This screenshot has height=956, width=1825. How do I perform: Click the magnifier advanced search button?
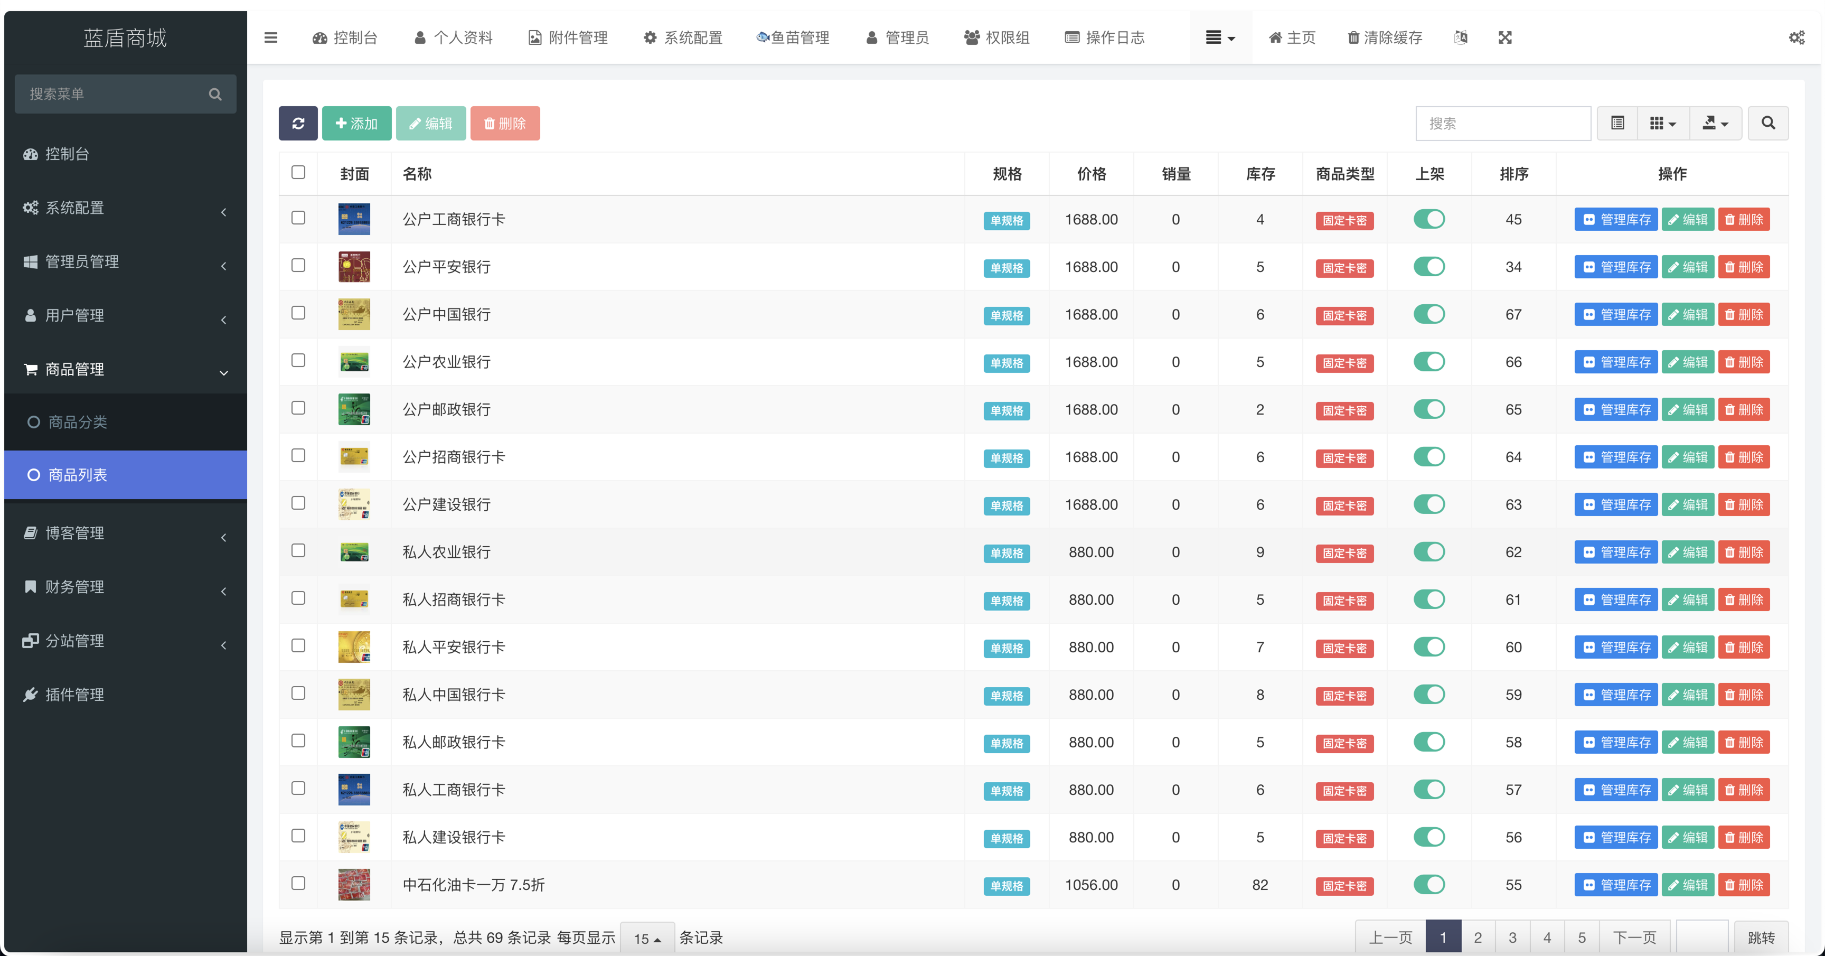pyautogui.click(x=1767, y=123)
